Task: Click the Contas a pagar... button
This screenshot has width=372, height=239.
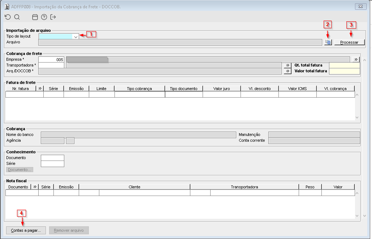Action: click(26, 230)
